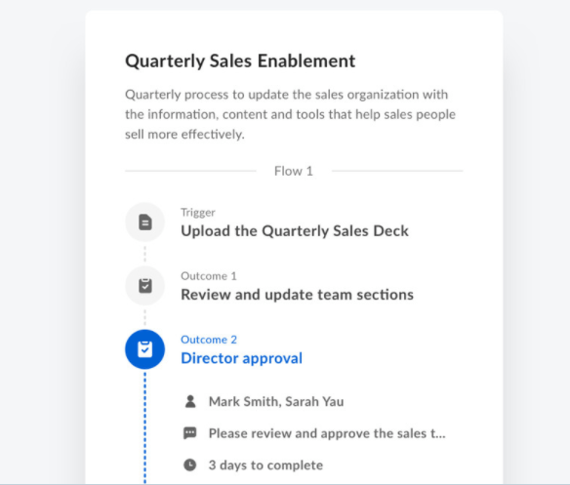Click the quarterly process description paragraph
570x485 pixels.
290,114
